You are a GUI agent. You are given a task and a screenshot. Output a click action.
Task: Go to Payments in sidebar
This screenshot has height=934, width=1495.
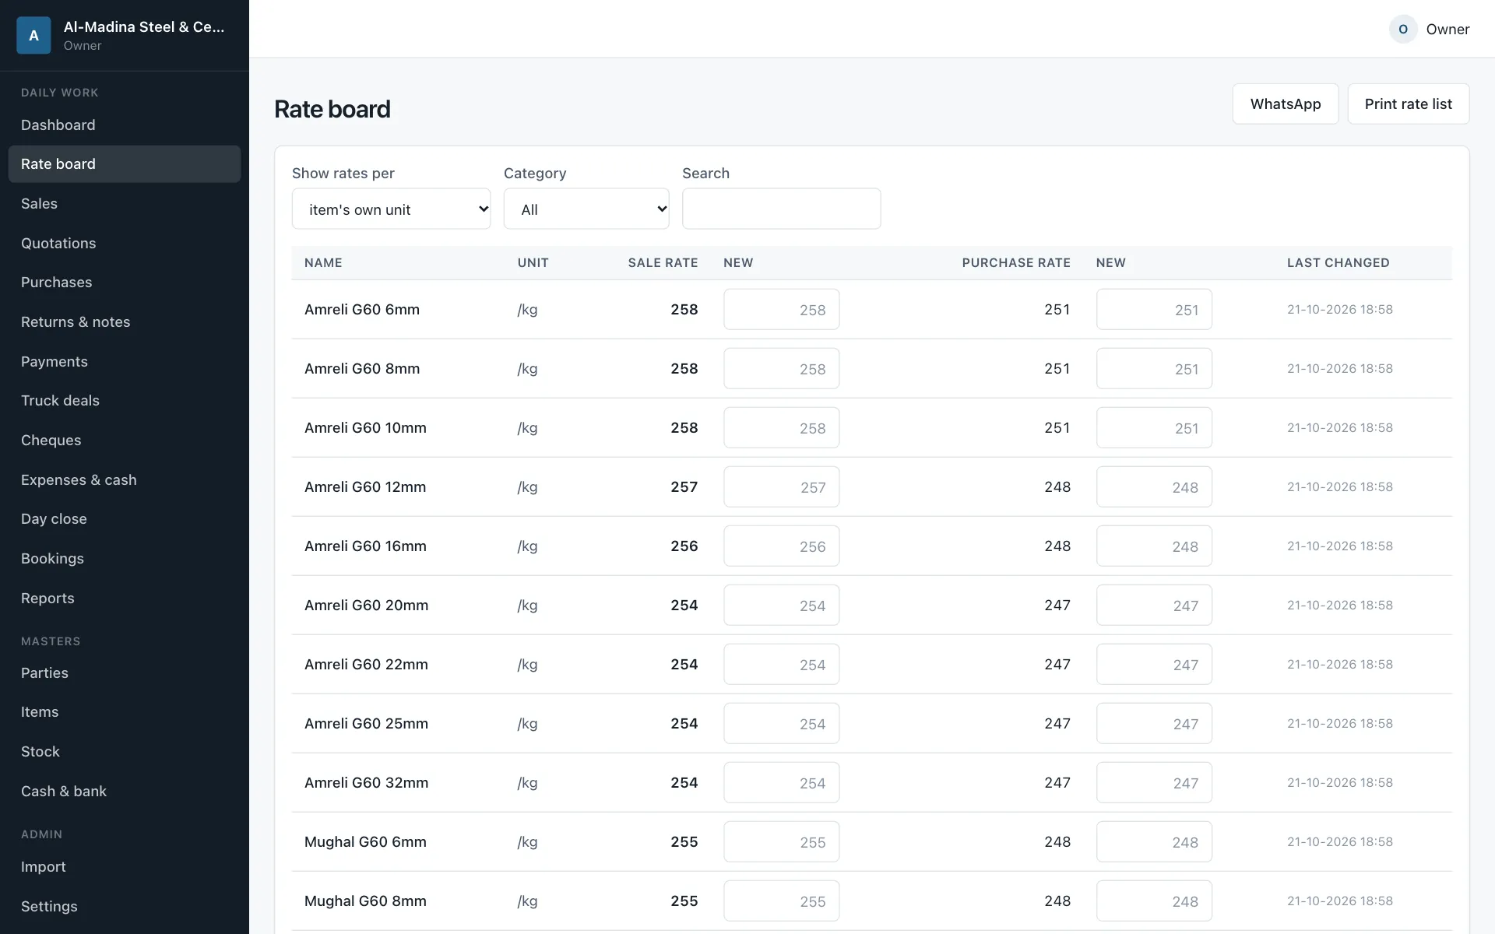point(125,361)
